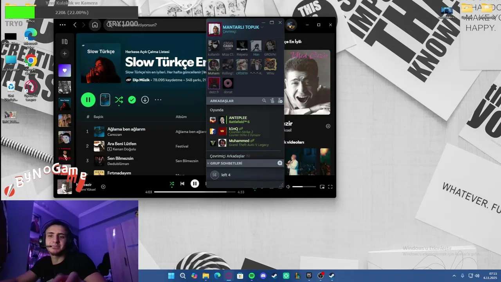Seek within the song progress bar
501x282 pixels.
pyautogui.click(x=195, y=192)
